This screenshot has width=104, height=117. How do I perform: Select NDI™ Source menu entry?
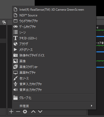(54, 15)
